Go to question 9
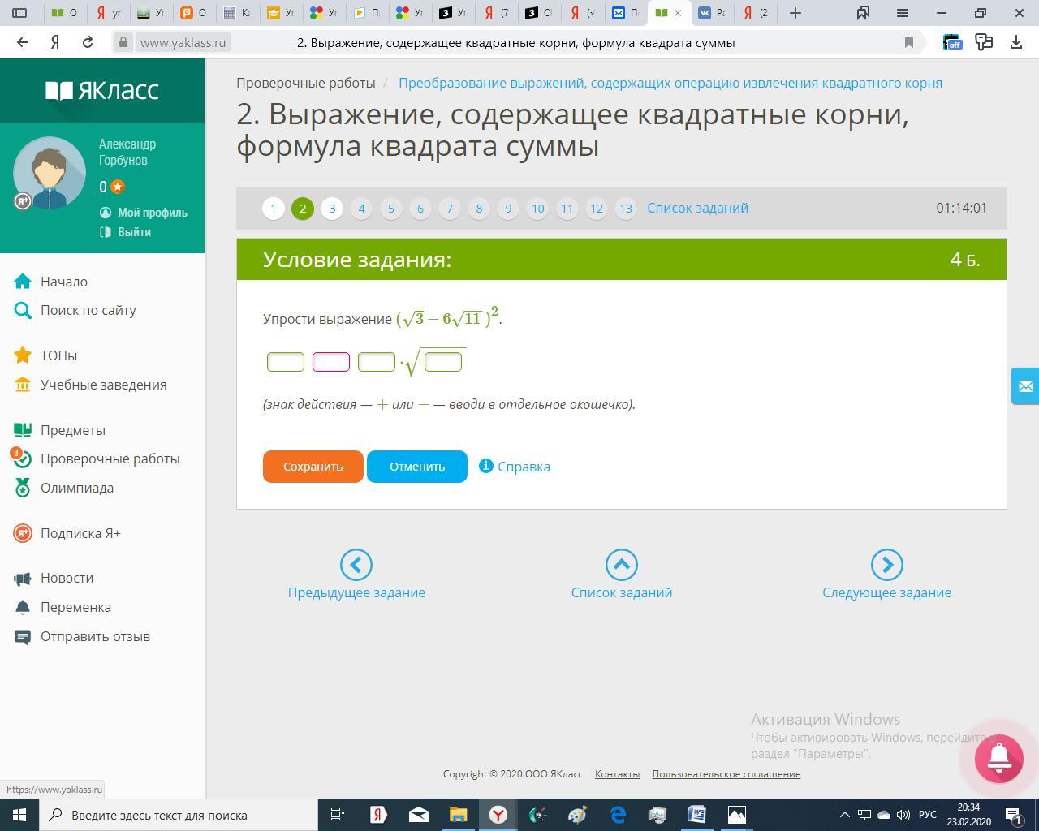This screenshot has height=831, width=1039. pos(508,209)
